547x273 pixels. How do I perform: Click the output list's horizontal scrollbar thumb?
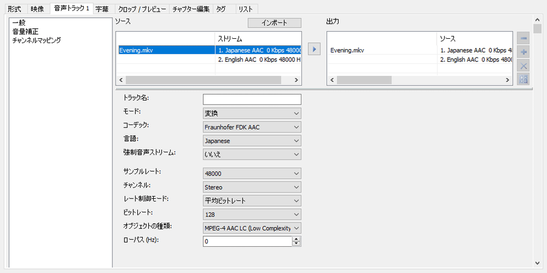pyautogui.click(x=364, y=80)
